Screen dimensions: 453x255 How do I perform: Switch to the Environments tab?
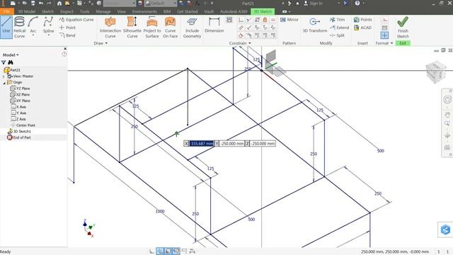[x=144, y=11]
